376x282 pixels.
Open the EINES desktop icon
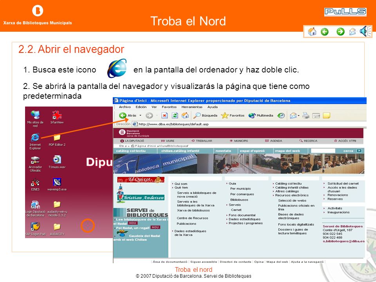pyautogui.click(x=35, y=184)
